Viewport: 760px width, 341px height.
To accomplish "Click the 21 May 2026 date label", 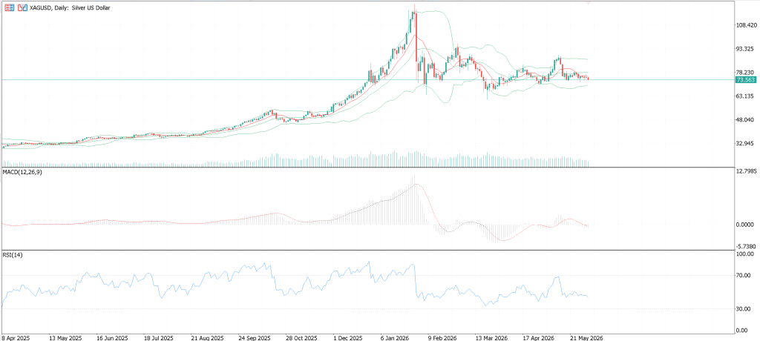I will tap(582, 337).
